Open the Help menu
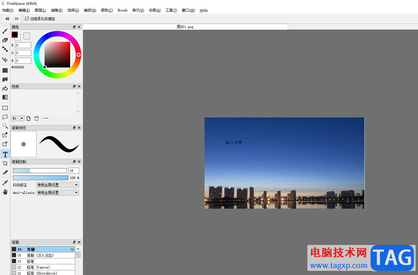This screenshot has height=275, width=418. 204,10
